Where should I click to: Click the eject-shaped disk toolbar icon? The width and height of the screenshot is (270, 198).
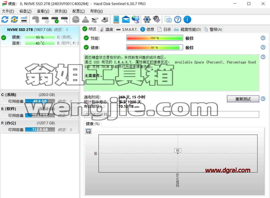click(85, 19)
